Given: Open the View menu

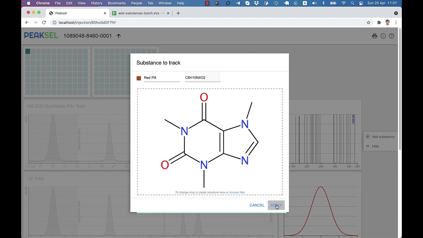Looking at the screenshot, I should click(82, 3).
